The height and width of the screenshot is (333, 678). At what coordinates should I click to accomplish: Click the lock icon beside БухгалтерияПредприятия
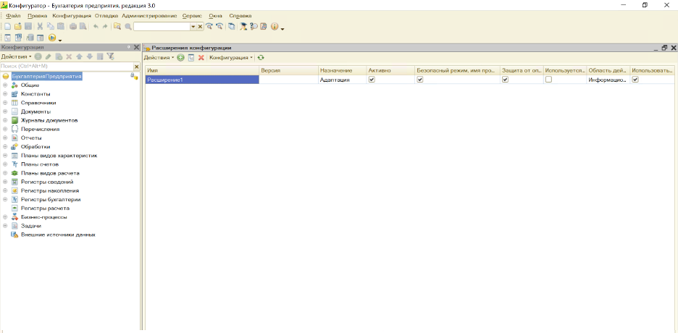click(134, 76)
